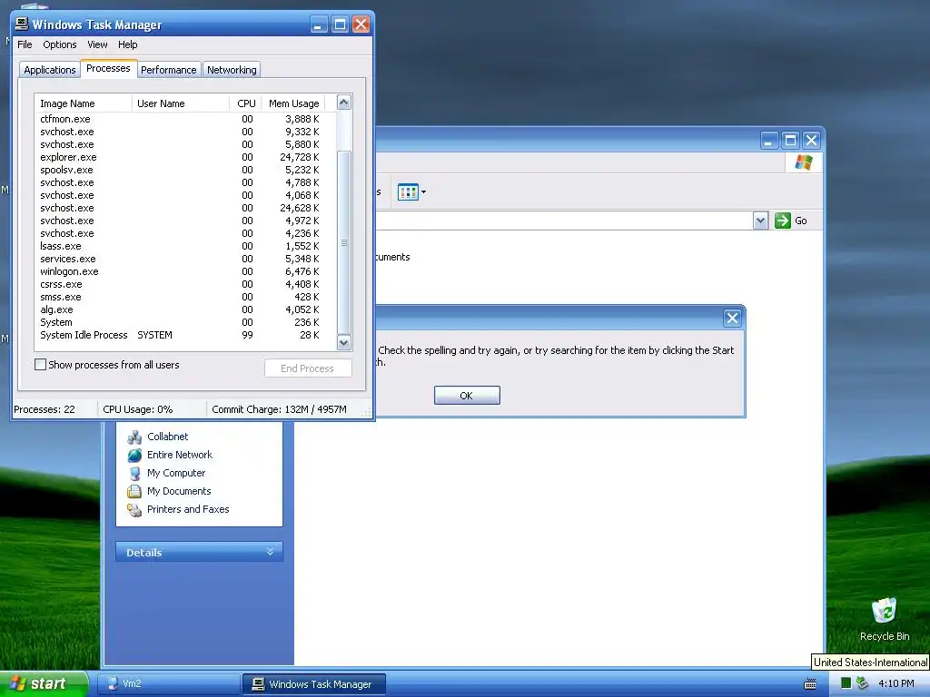Image resolution: width=930 pixels, height=697 pixels.
Task: Switch to the Networking tab
Action: (232, 70)
